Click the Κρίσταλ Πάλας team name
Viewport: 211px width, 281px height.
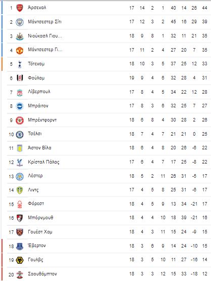click(x=43, y=162)
